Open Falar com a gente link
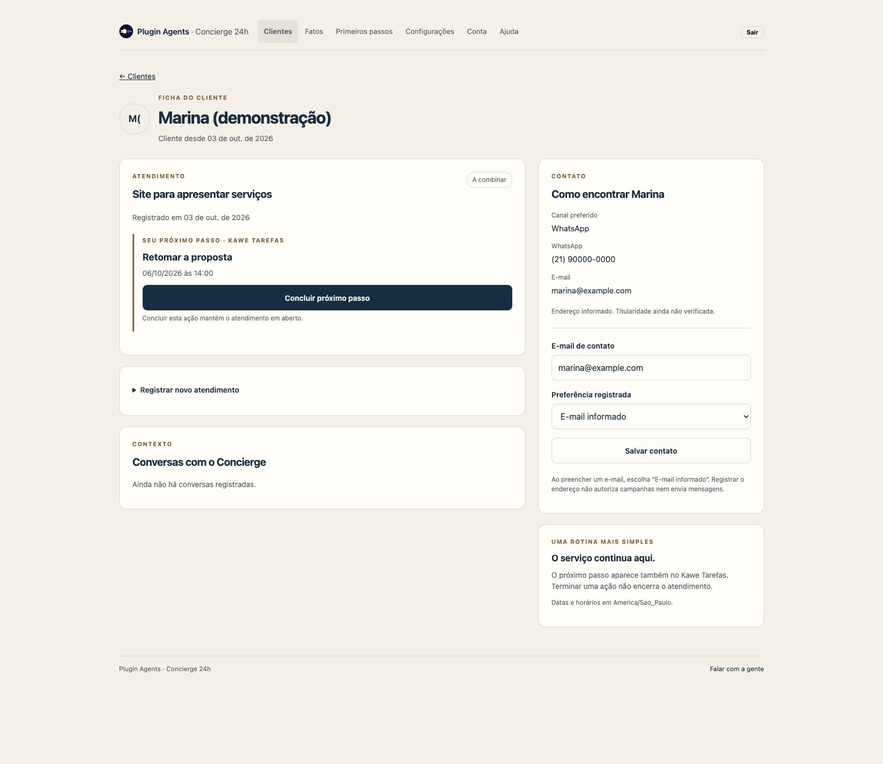Image resolution: width=883 pixels, height=764 pixels. click(737, 669)
